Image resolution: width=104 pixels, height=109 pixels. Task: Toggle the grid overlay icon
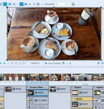coord(14,4)
